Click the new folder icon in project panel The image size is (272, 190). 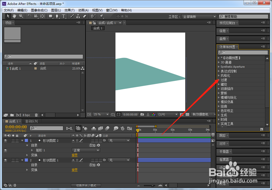(12, 115)
